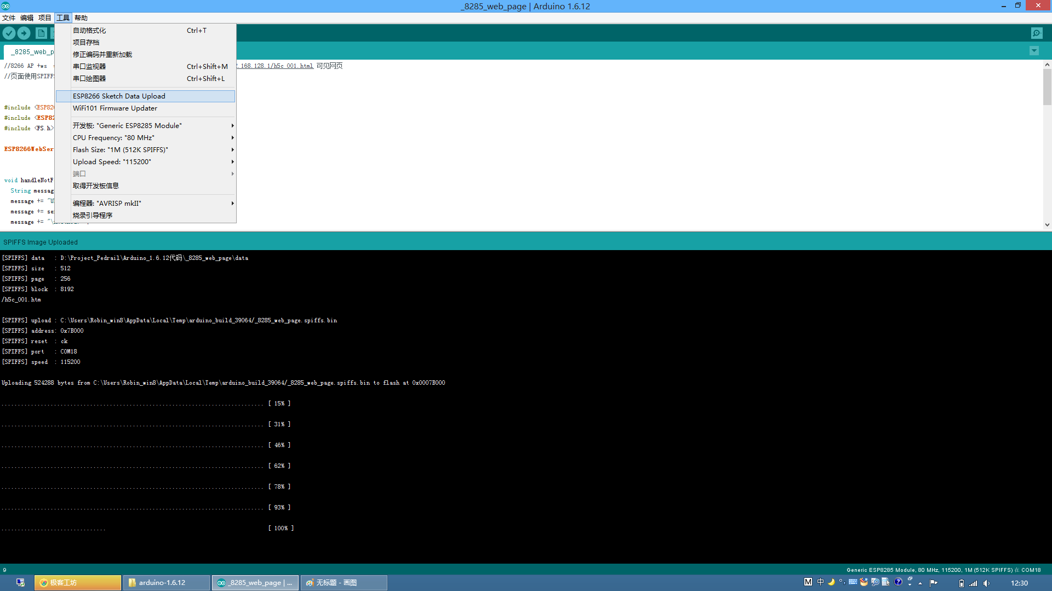The image size is (1052, 591).
Task: Click the New sketch toolbar icon
Action: 41,33
